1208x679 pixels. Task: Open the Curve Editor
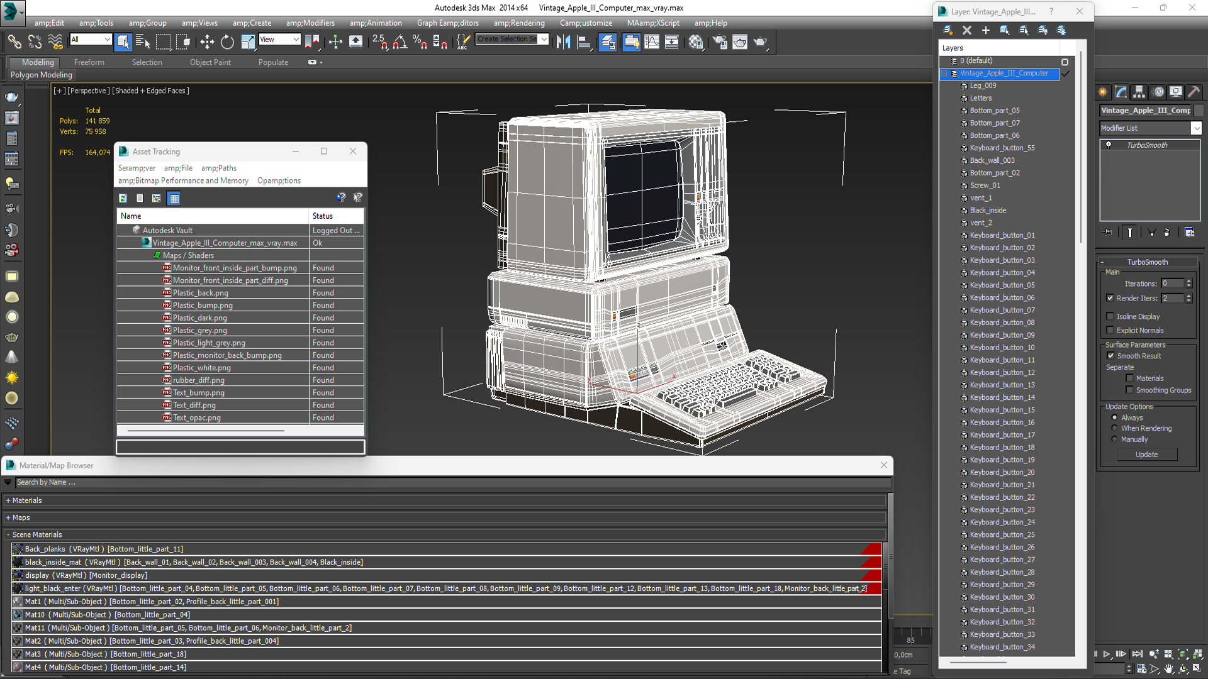[x=652, y=42]
